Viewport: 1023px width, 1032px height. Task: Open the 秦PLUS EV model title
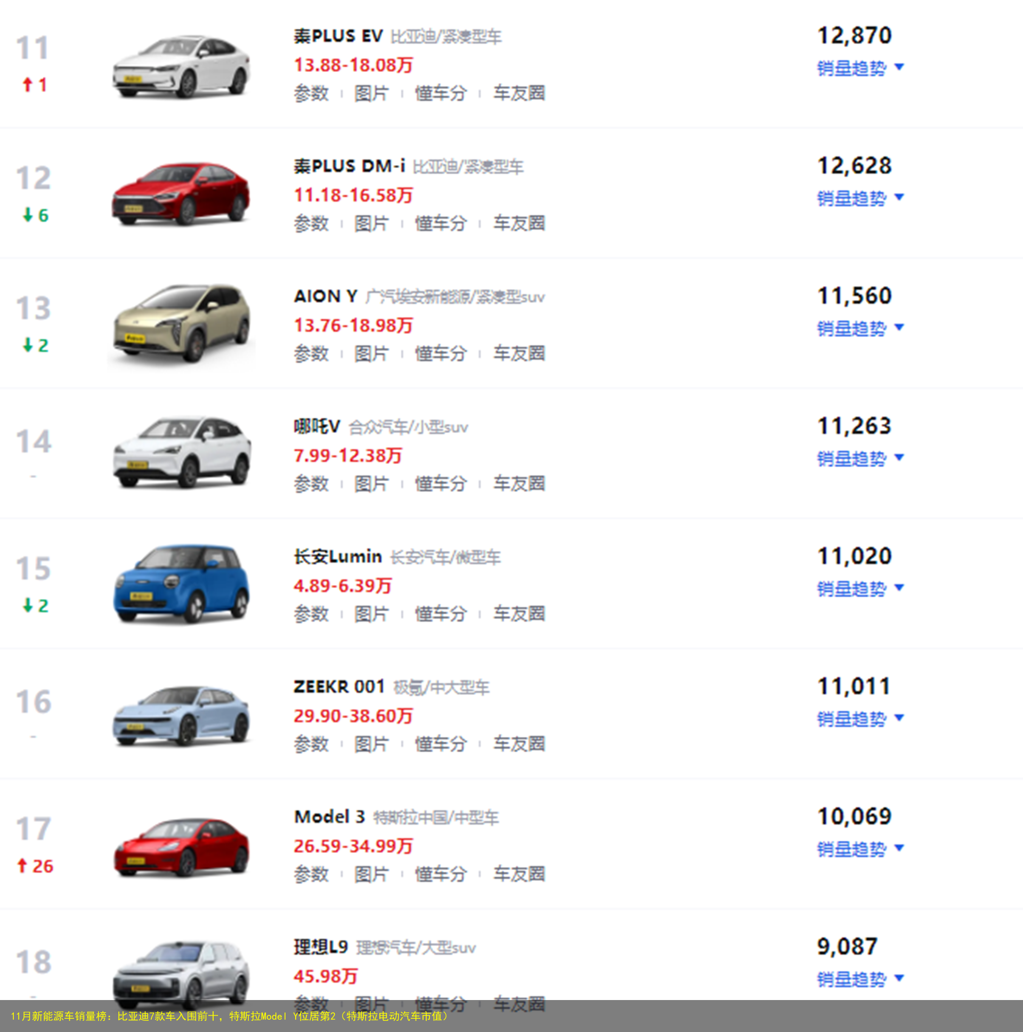tap(338, 36)
